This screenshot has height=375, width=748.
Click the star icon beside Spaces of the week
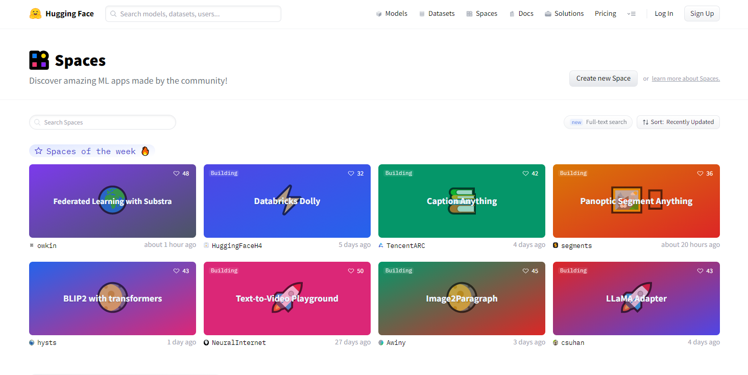(x=38, y=151)
